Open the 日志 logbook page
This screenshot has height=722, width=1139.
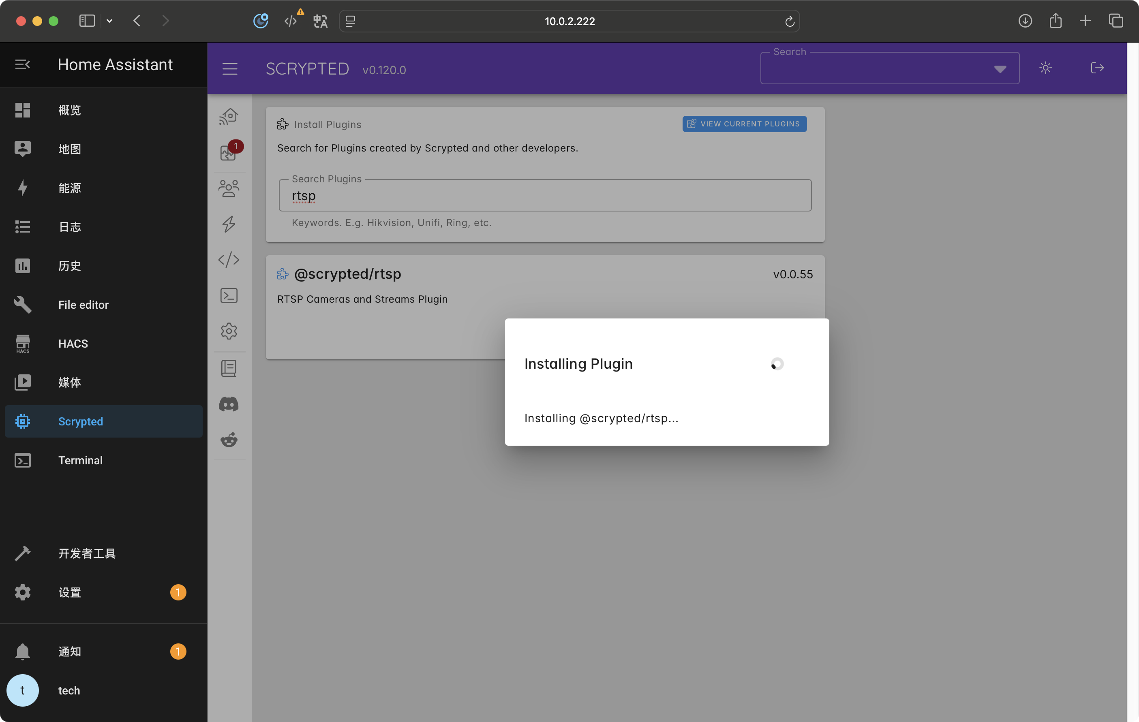click(x=104, y=227)
